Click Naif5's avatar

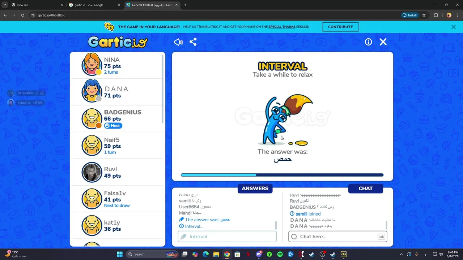tap(92, 145)
